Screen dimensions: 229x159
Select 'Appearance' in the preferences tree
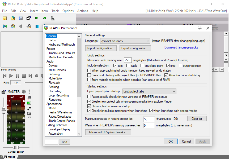coord(54,104)
